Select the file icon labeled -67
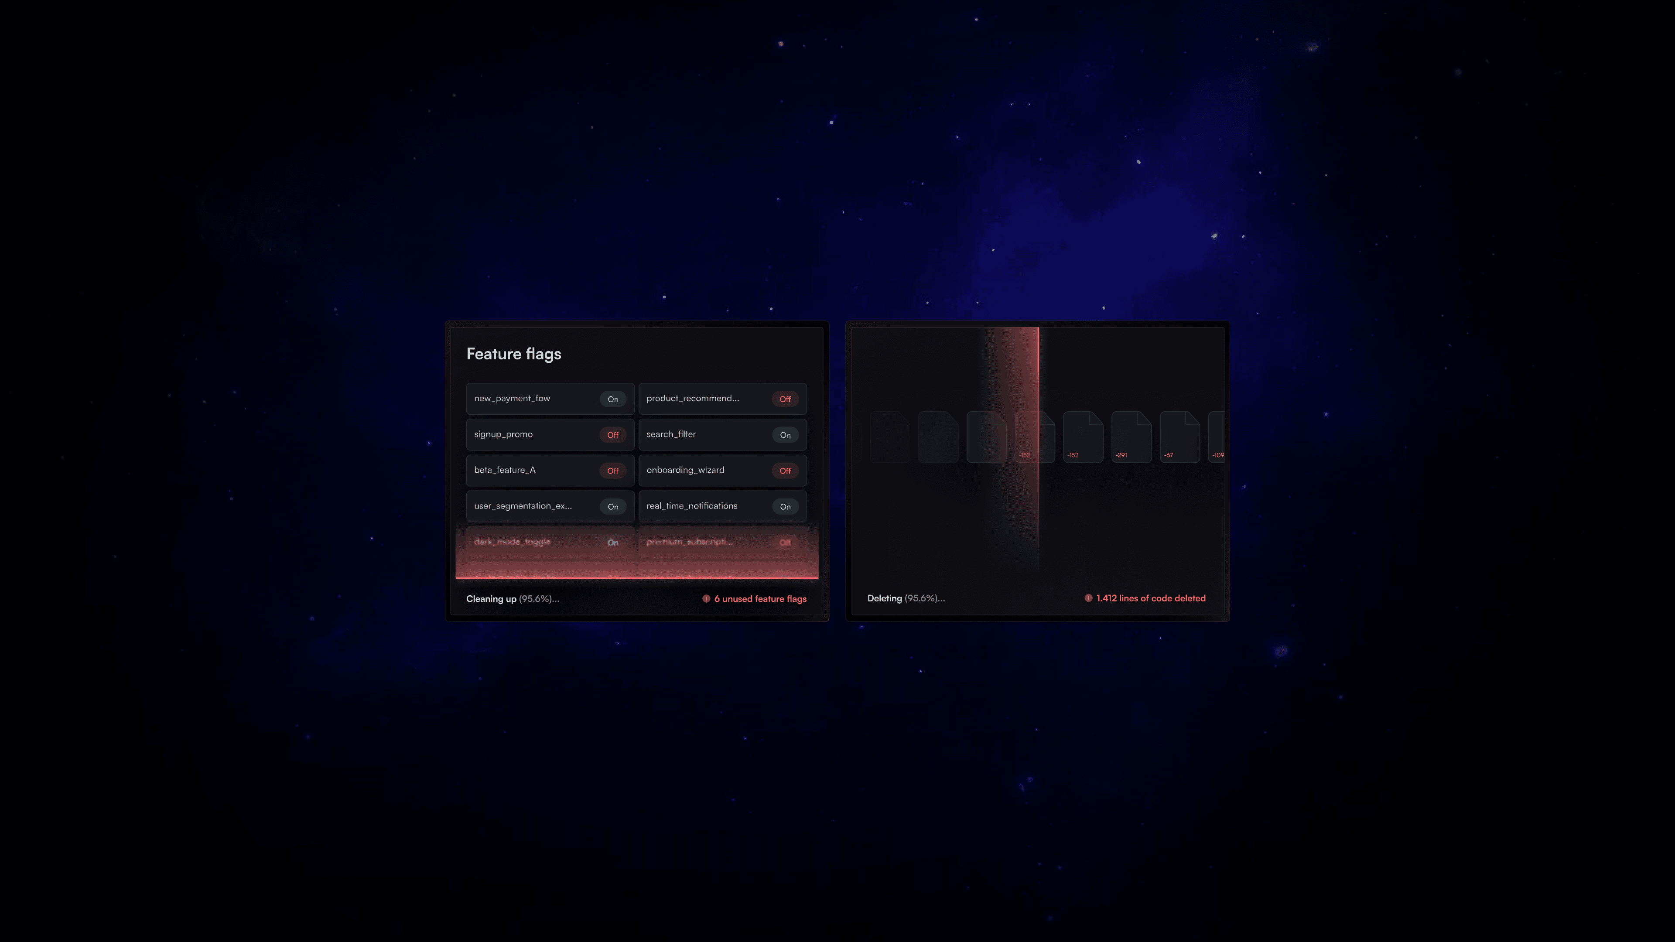 (1179, 437)
